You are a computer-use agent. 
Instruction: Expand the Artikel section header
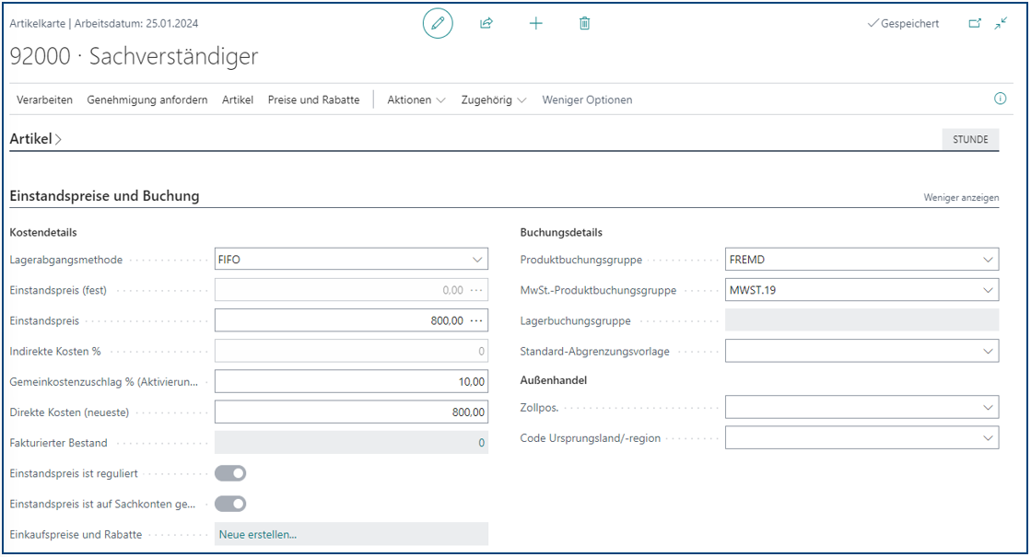(36, 139)
